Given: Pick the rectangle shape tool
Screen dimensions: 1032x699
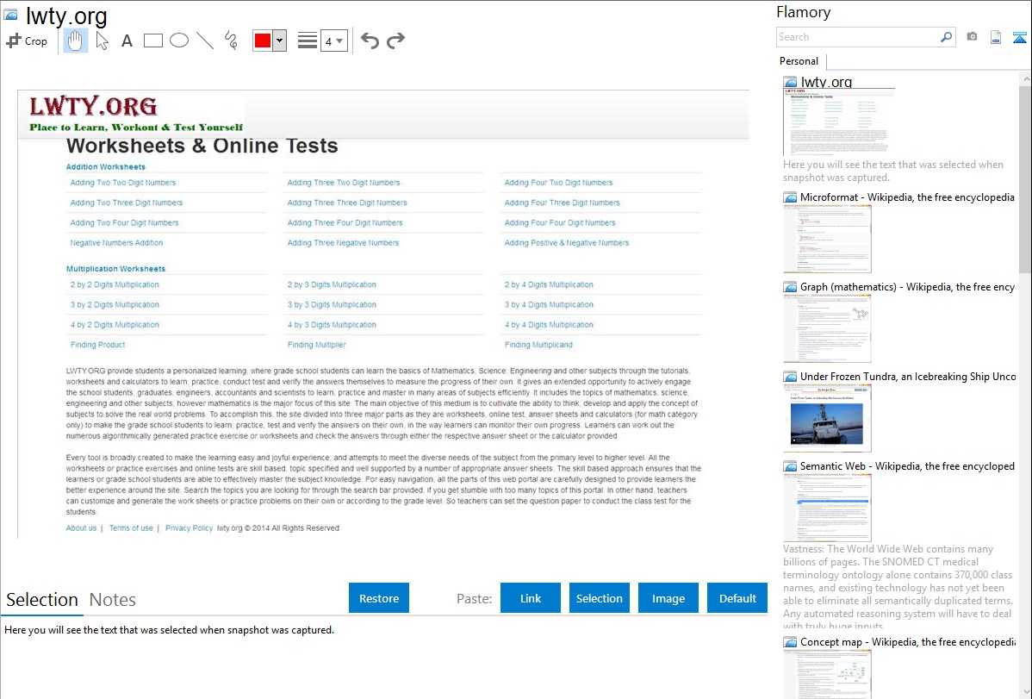Looking at the screenshot, I should point(153,41).
